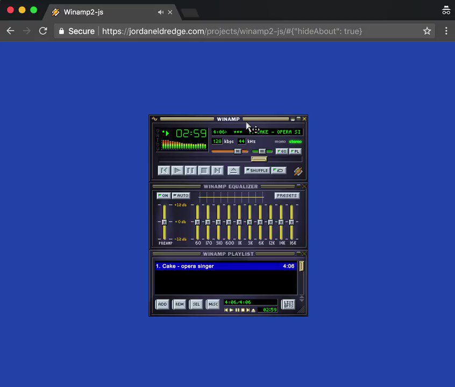Click the spectrum visualizer display
The width and height of the screenshot is (455, 387).
184,145
